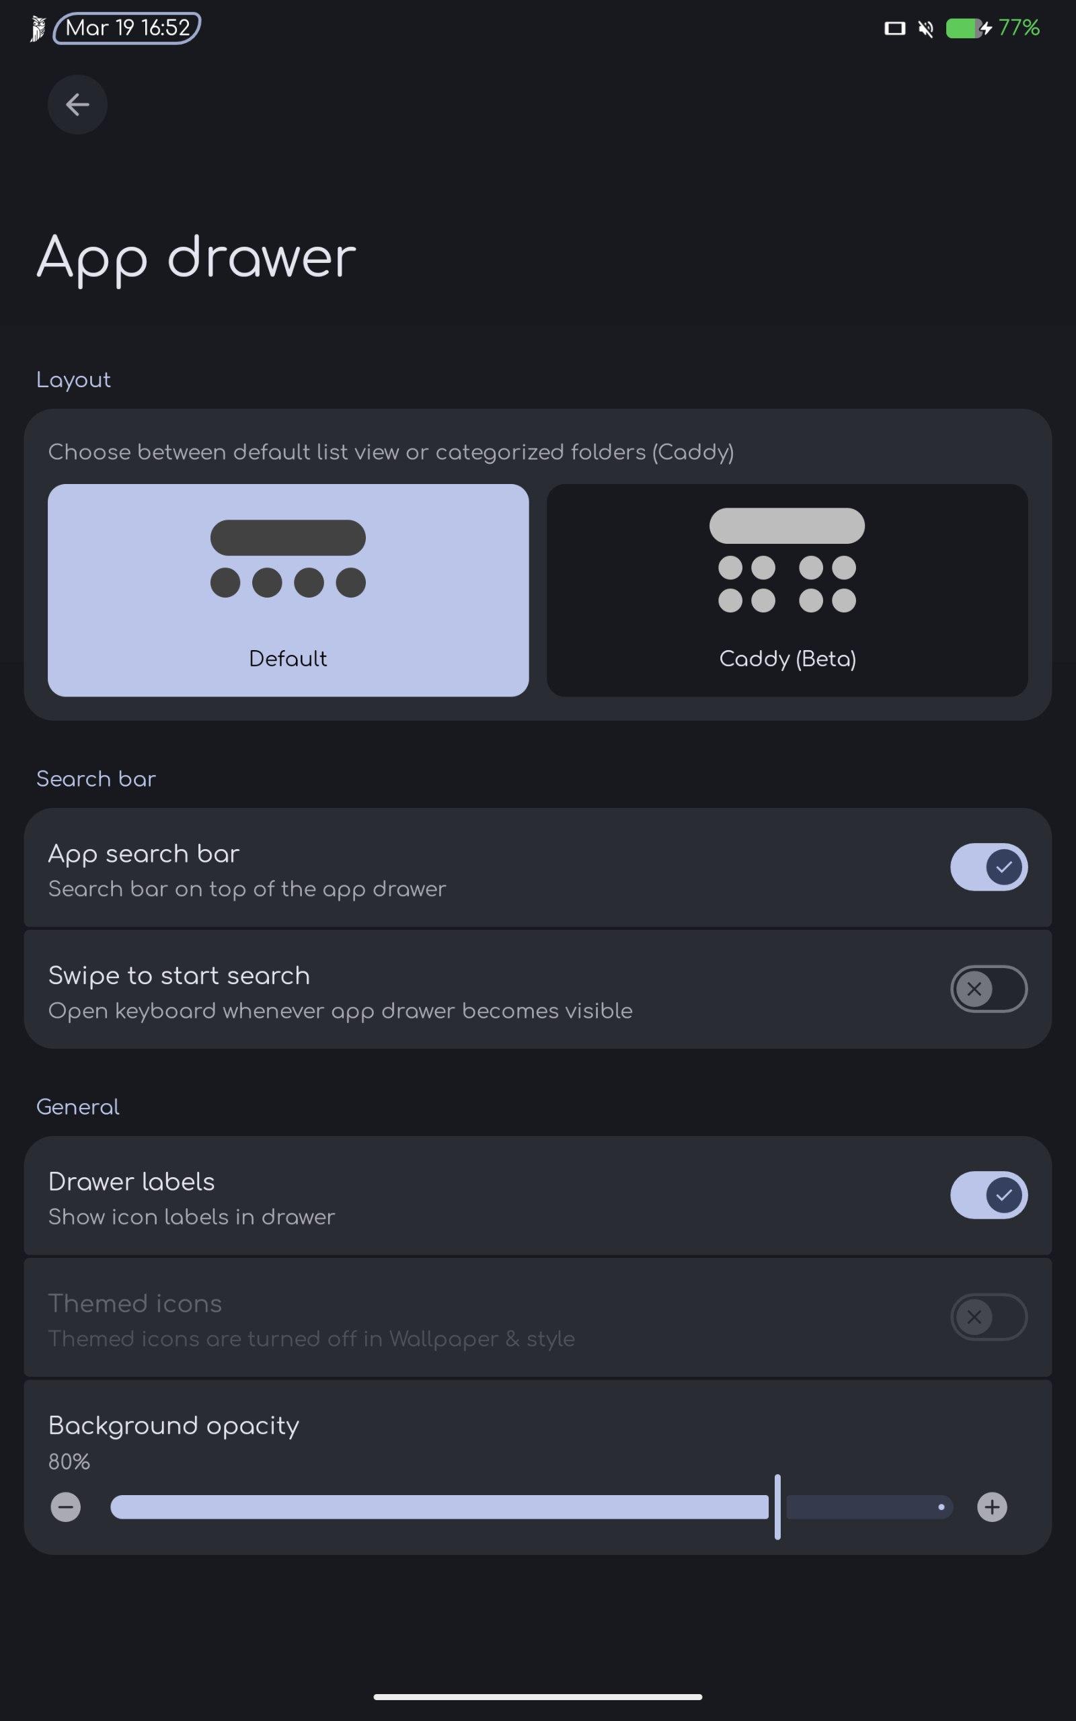Increase background opacity with plus icon
This screenshot has width=1076, height=1721.
991,1507
